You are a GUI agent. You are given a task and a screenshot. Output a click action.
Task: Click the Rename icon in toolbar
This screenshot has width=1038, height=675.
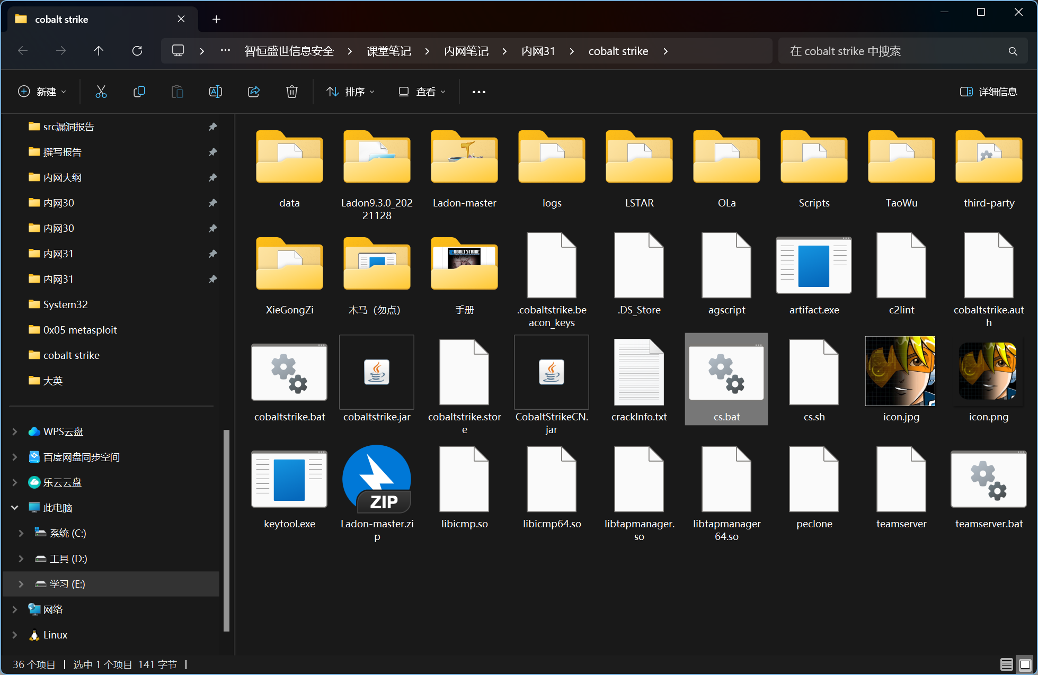[215, 92]
